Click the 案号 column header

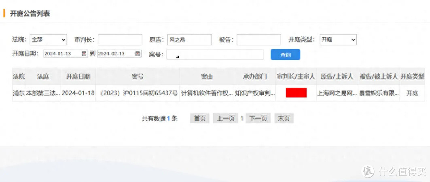(x=138, y=76)
